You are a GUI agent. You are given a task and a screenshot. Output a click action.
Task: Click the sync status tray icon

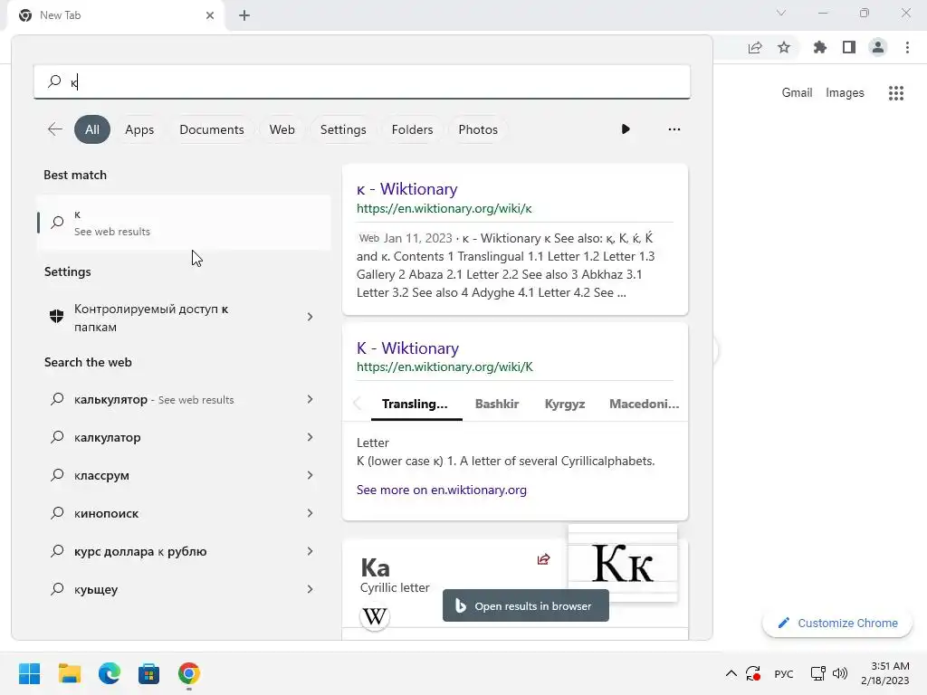(x=753, y=673)
